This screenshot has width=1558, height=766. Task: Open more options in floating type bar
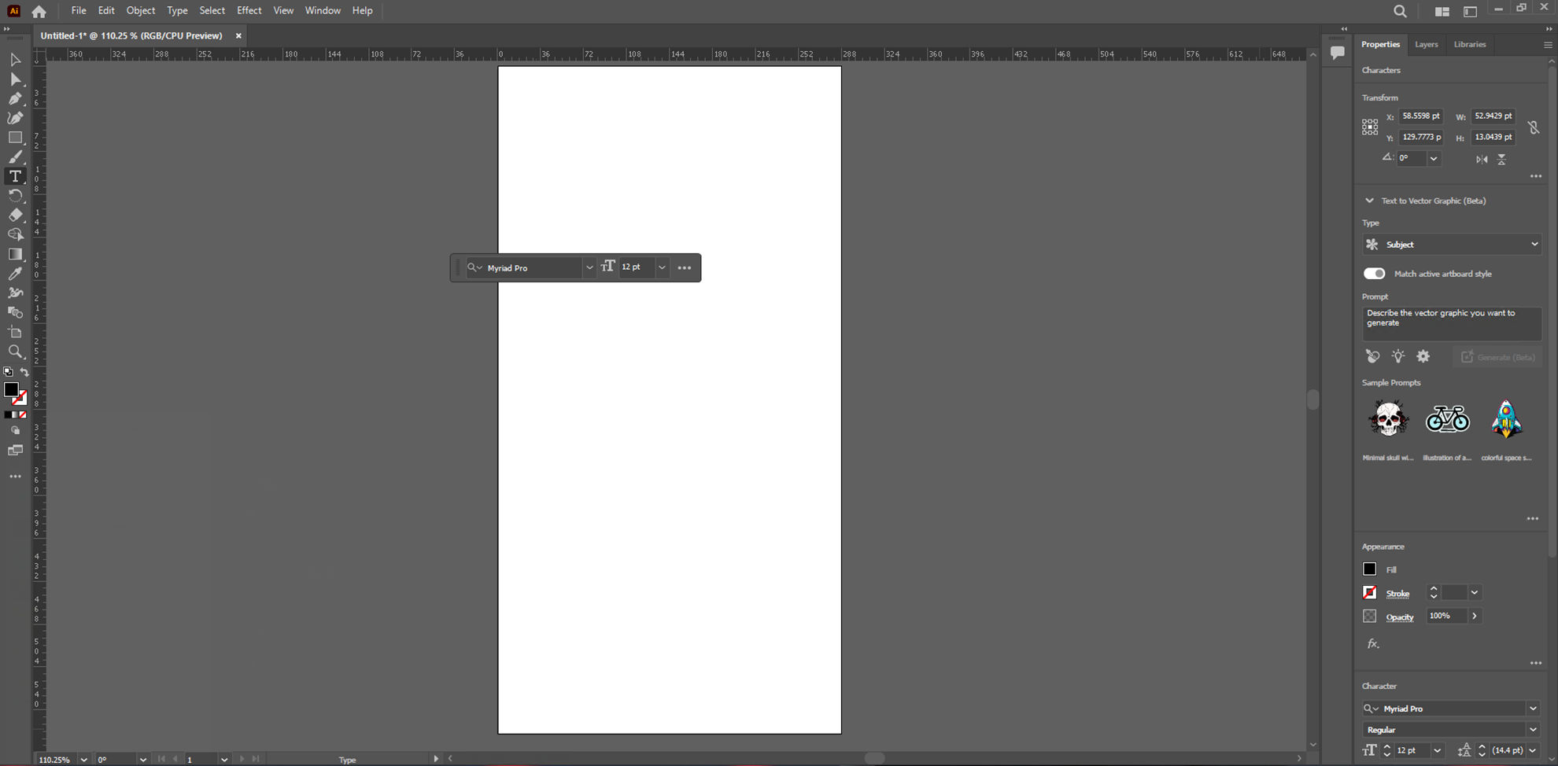[685, 268]
